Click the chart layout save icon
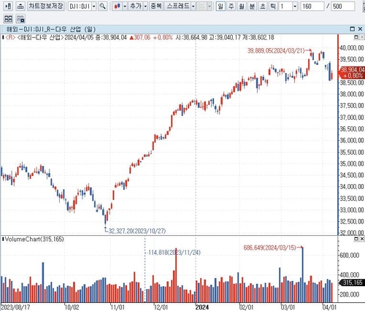 click(x=21, y=19)
